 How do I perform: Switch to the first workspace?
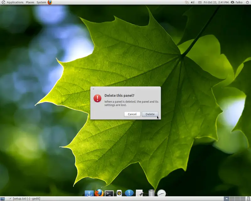click(x=226, y=199)
